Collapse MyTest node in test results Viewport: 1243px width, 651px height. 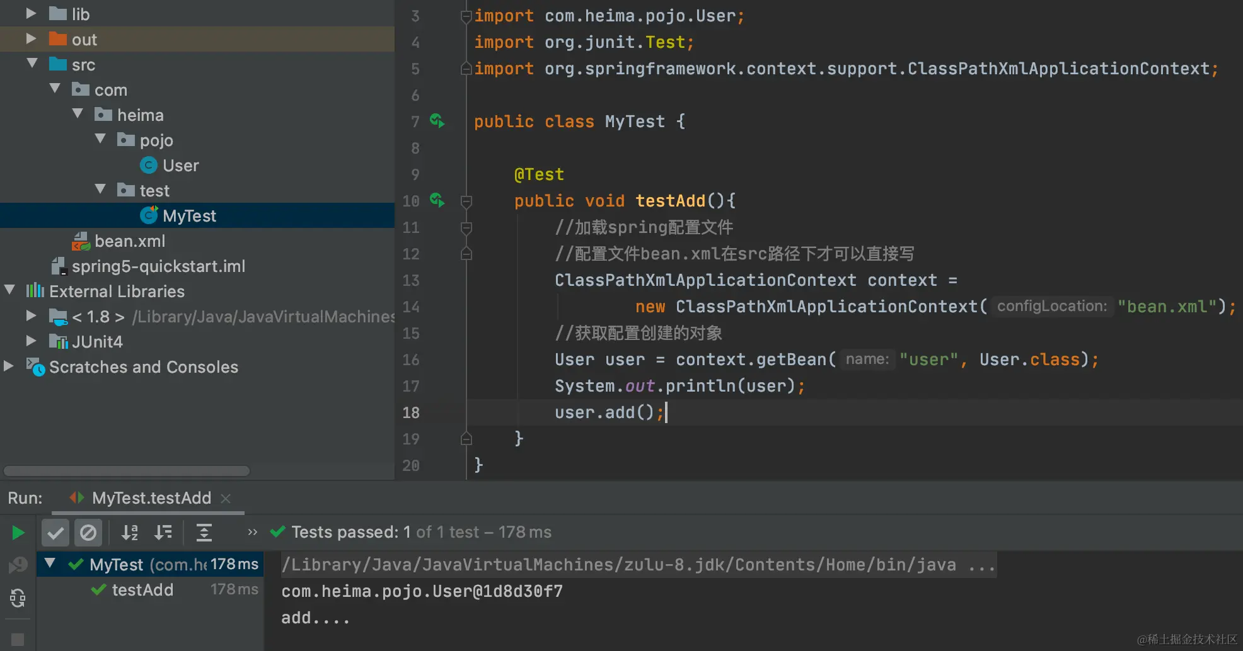50,563
